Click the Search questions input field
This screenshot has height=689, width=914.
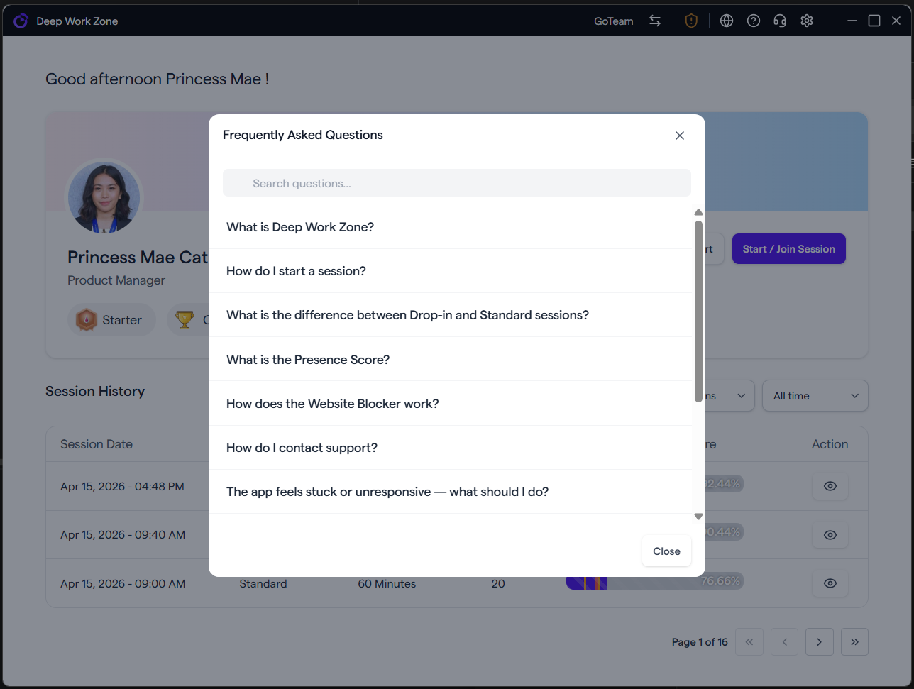[457, 183]
